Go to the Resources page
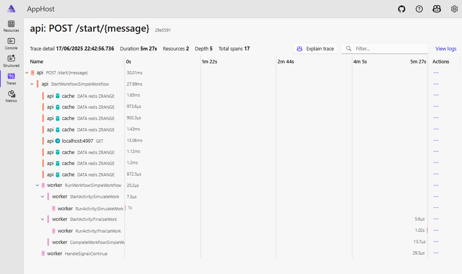Screen dimensions: 462x274 tap(11, 26)
